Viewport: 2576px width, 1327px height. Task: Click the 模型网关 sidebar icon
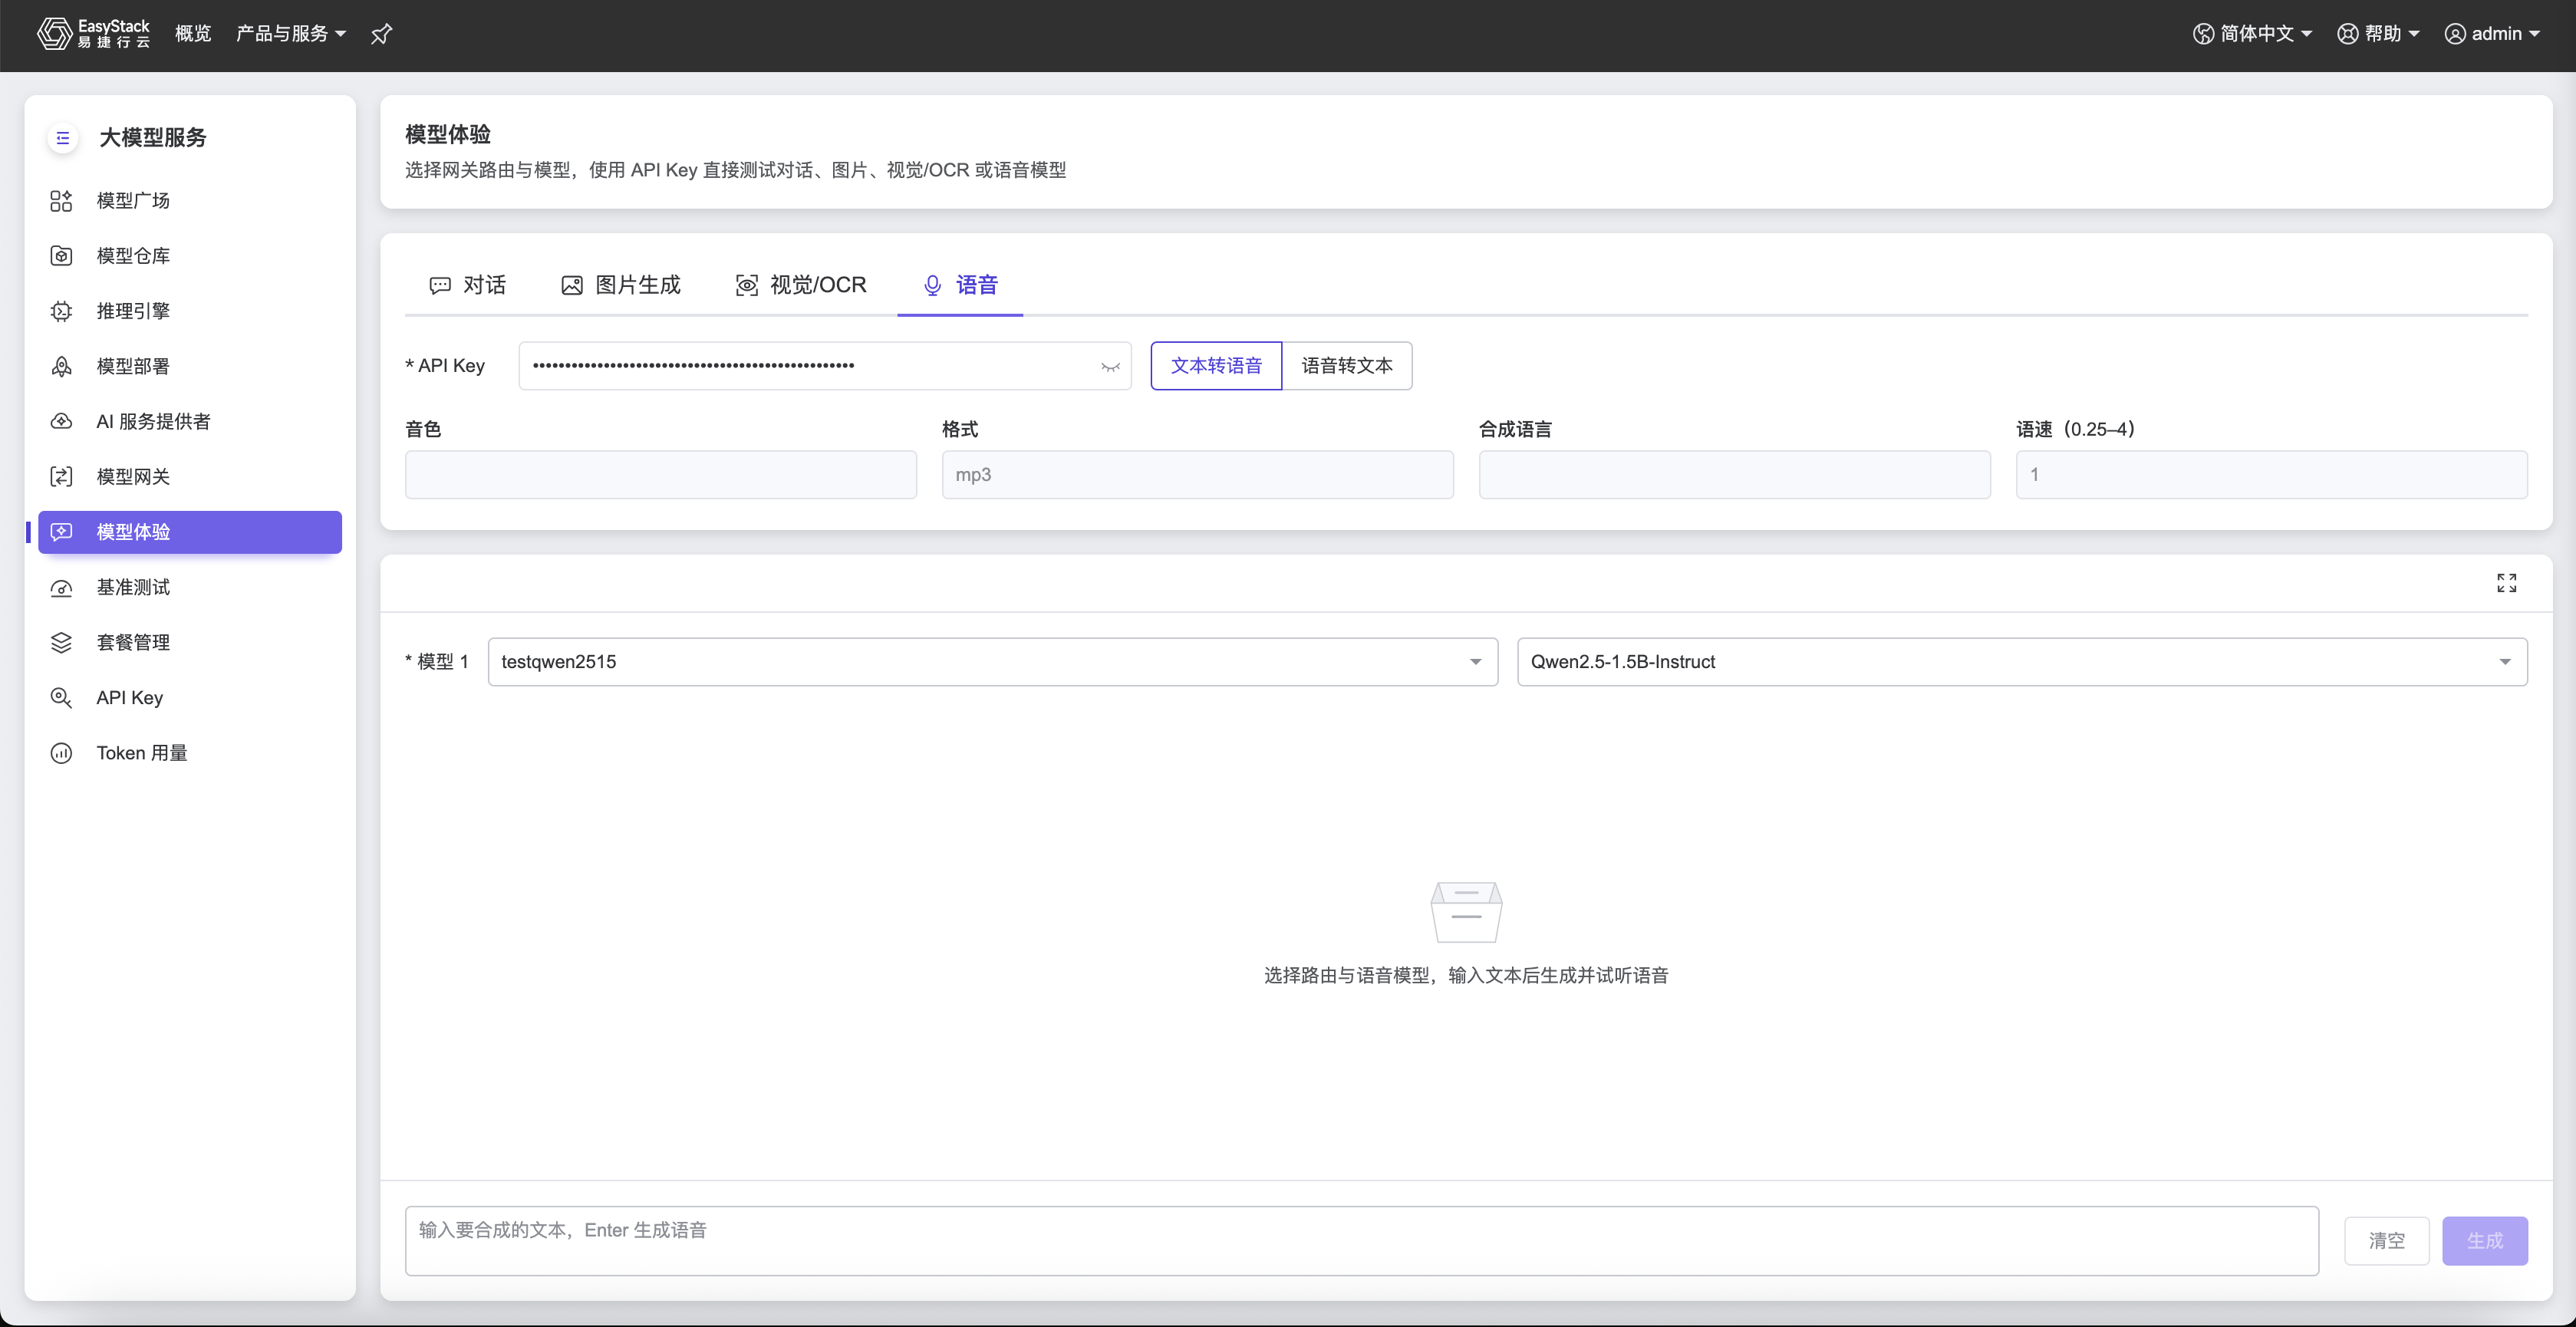(x=61, y=477)
